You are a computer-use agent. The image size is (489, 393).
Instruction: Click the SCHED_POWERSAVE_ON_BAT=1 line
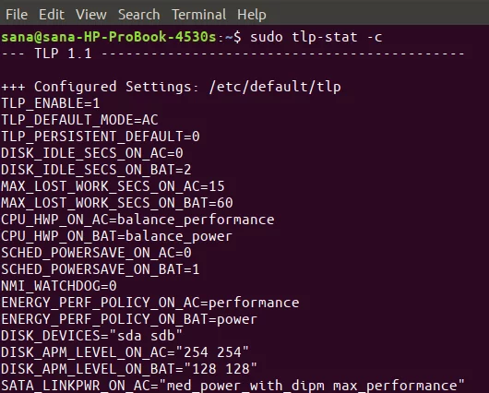pyautogui.click(x=101, y=269)
